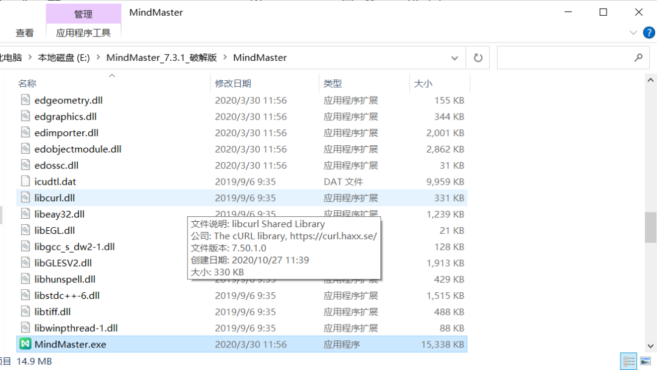
Task: Click the libstdc++-6.dll file icon
Action: pyautogui.click(x=26, y=295)
